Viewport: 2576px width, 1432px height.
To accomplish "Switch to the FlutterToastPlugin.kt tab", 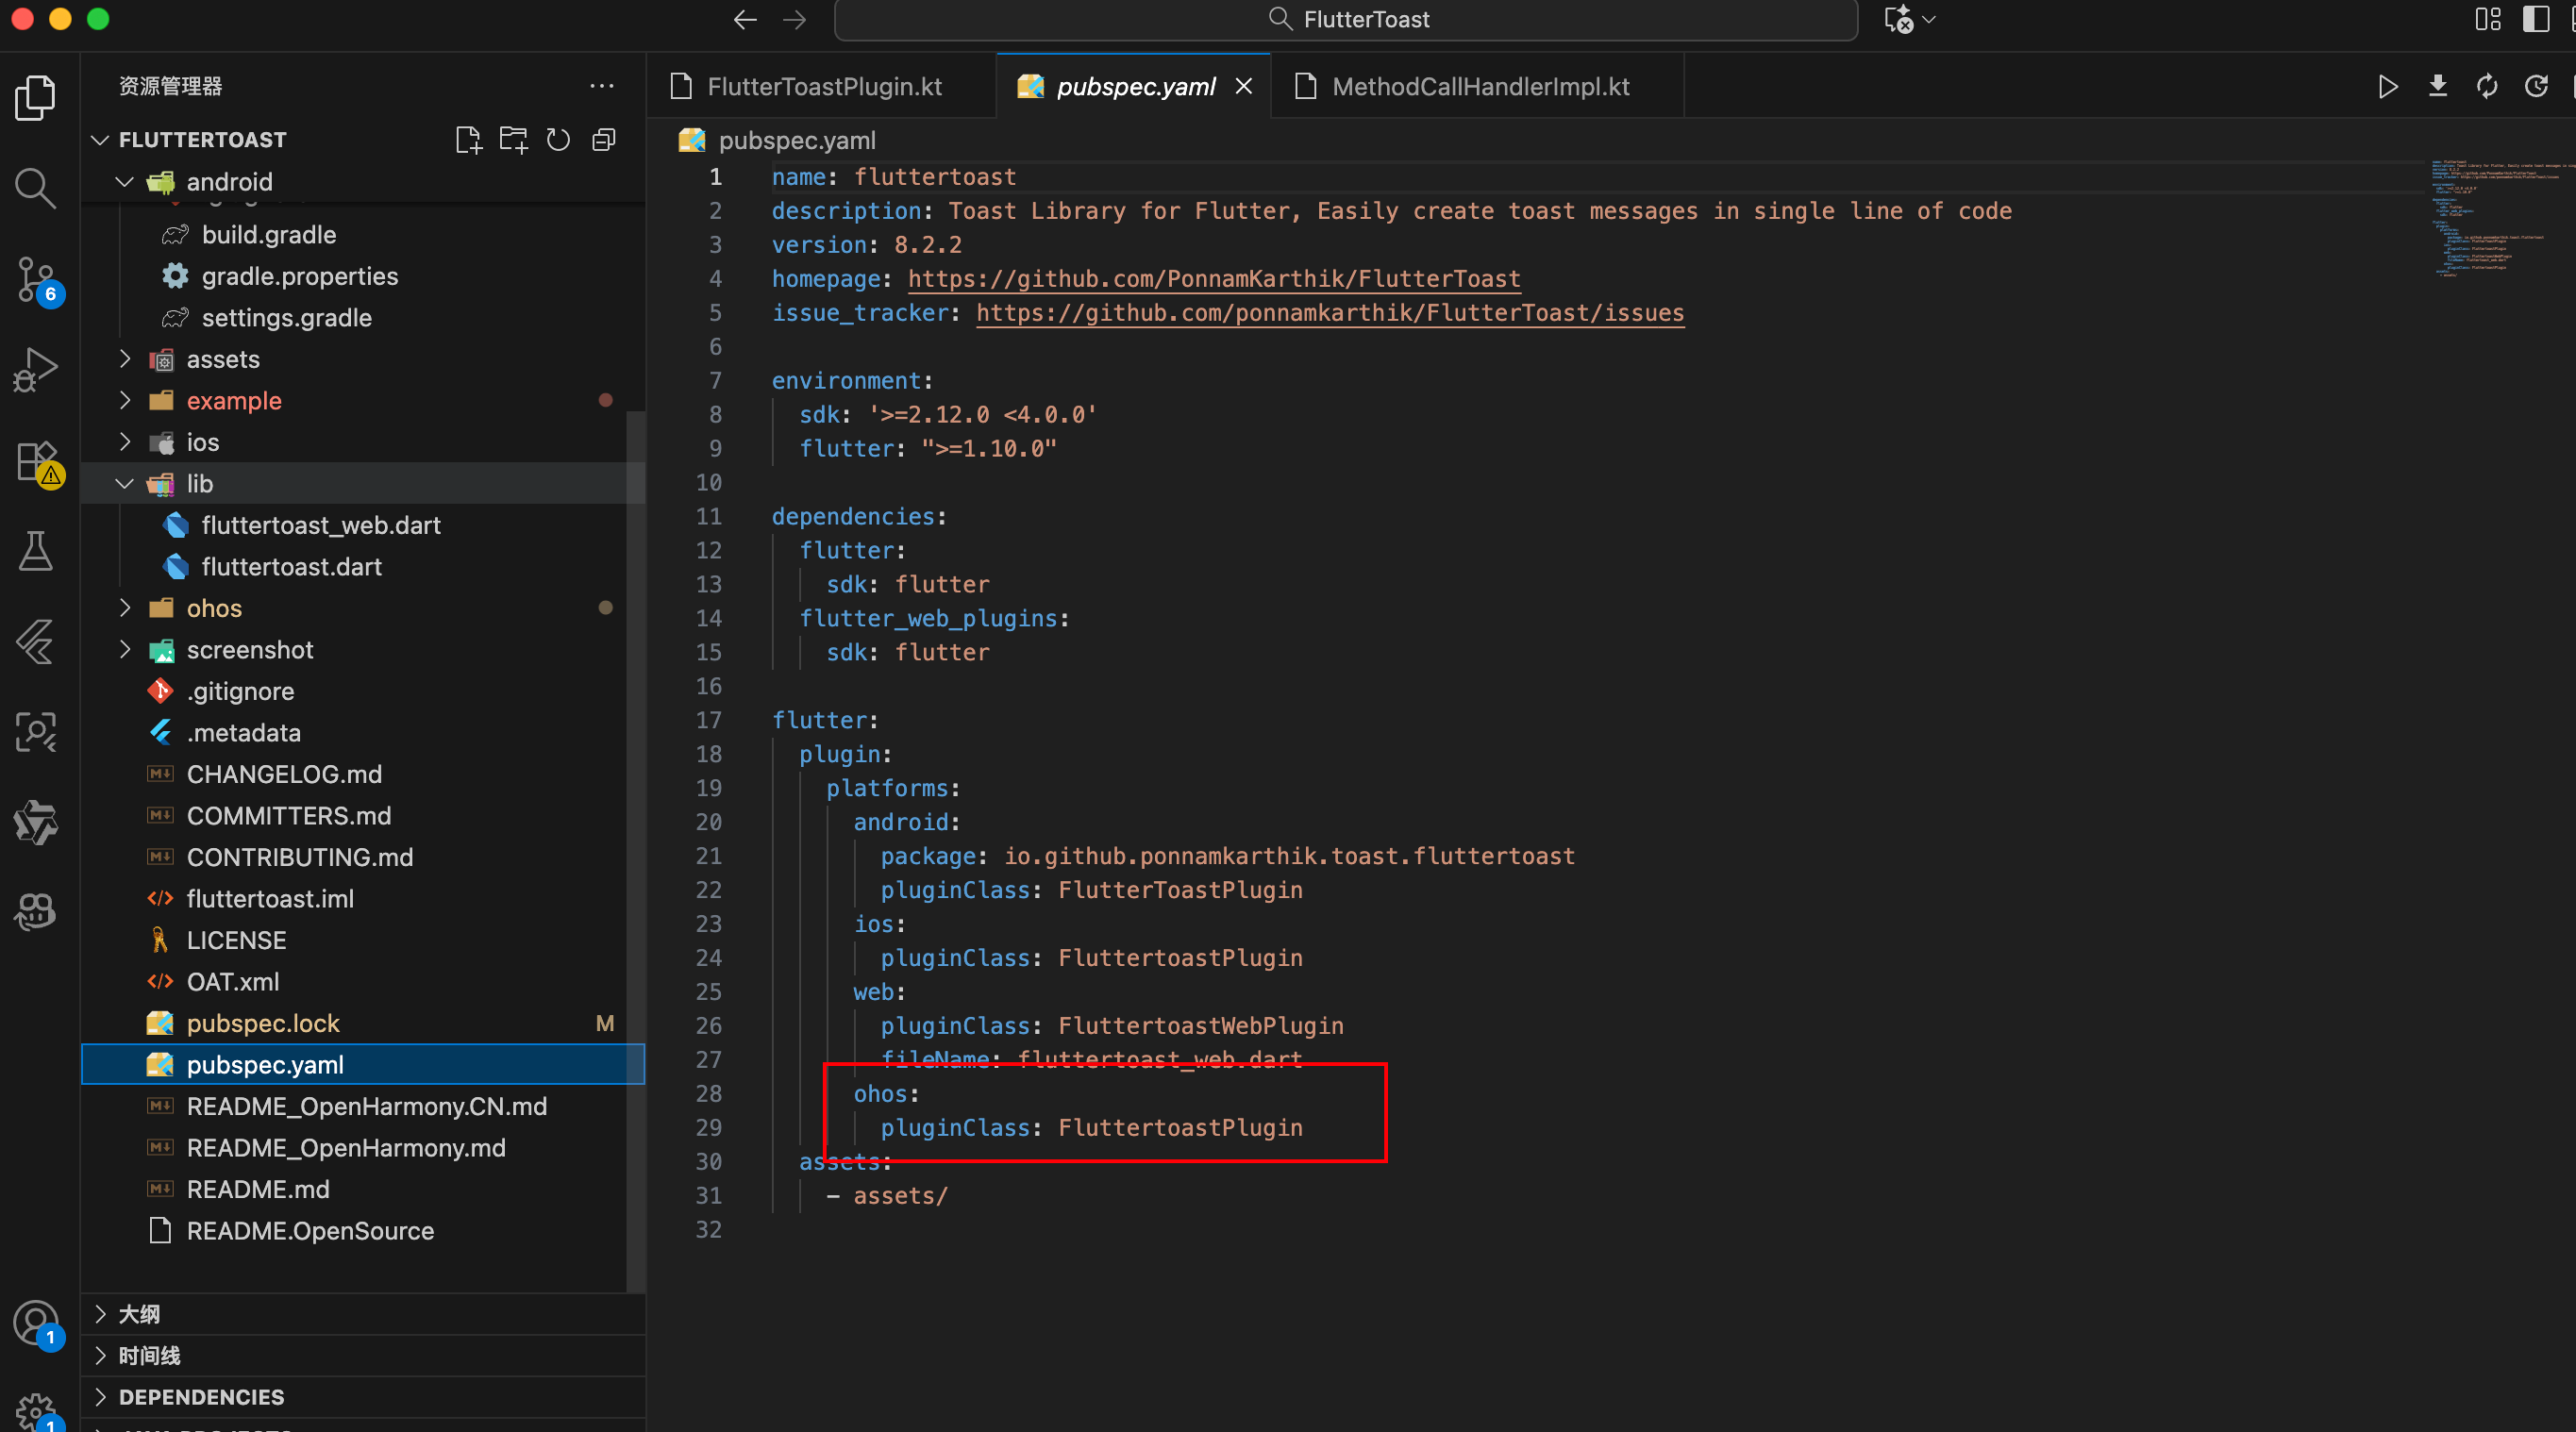I will tap(823, 87).
